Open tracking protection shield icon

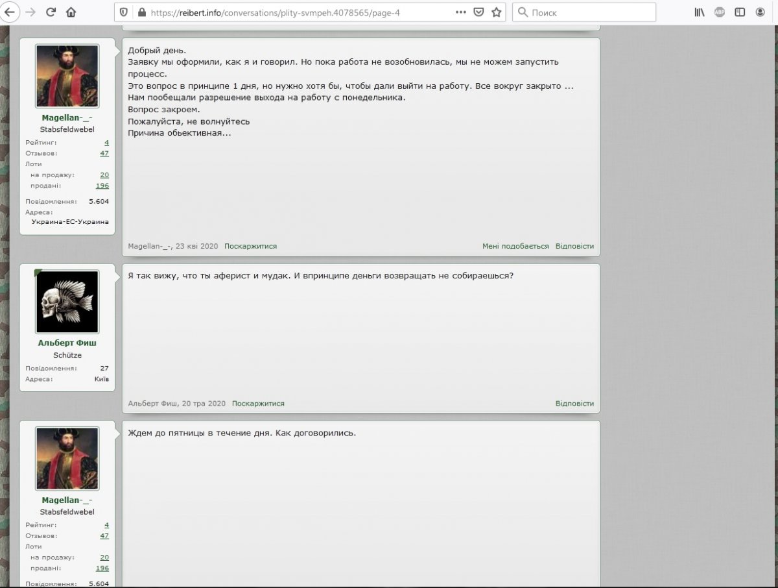coord(124,12)
